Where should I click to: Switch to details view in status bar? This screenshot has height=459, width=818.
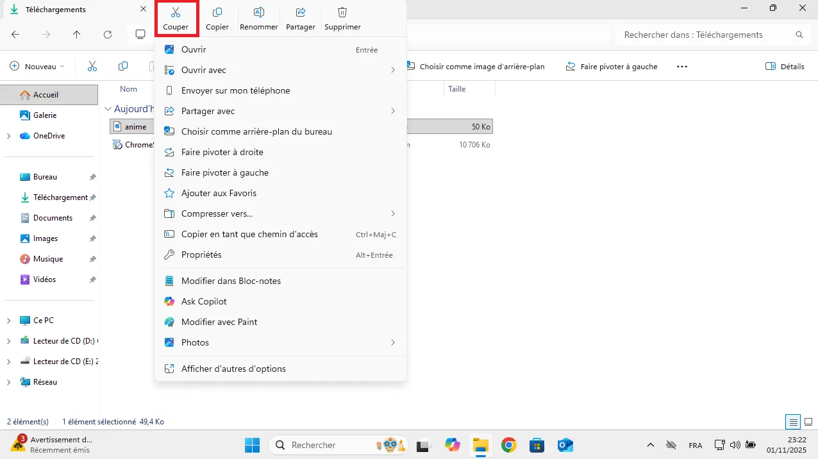coord(793,422)
